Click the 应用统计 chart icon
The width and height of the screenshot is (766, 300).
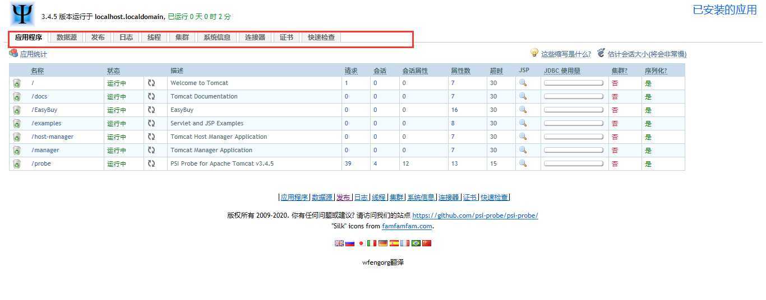(x=13, y=53)
